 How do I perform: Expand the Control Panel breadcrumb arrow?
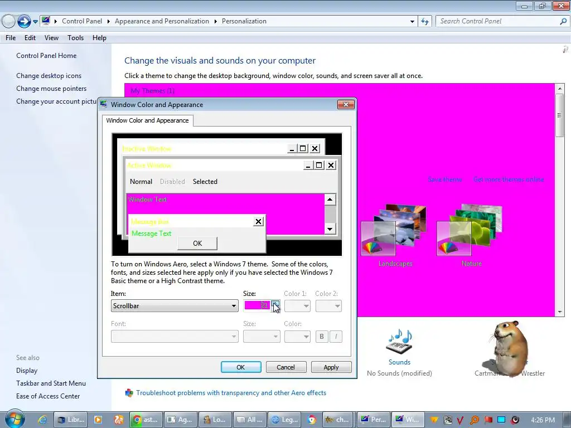tap(109, 22)
